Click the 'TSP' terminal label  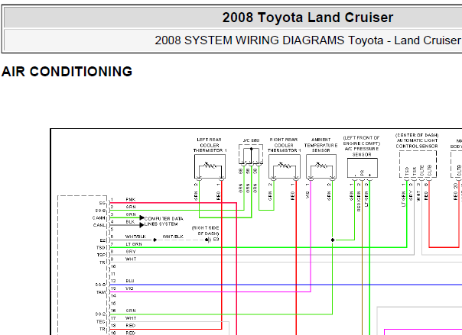tap(101, 255)
